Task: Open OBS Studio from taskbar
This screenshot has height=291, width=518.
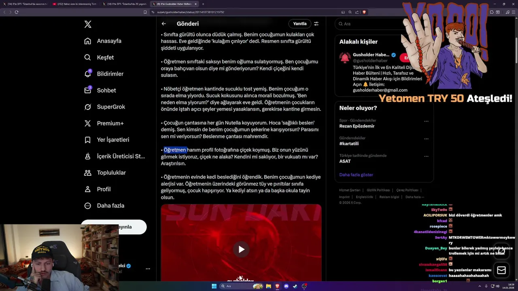Action: click(304, 286)
